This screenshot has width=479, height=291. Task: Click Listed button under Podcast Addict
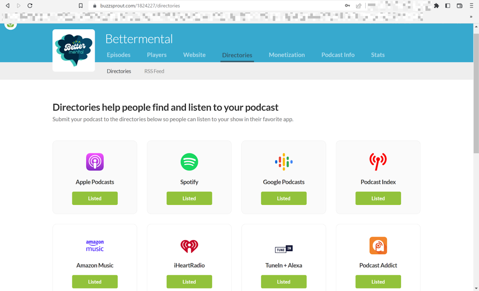(378, 282)
